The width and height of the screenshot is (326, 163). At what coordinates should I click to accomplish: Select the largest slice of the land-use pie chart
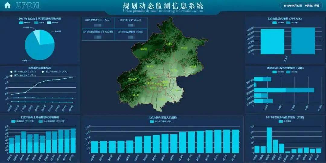click(x=37, y=50)
